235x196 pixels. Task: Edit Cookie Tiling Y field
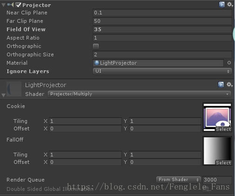click(165, 121)
